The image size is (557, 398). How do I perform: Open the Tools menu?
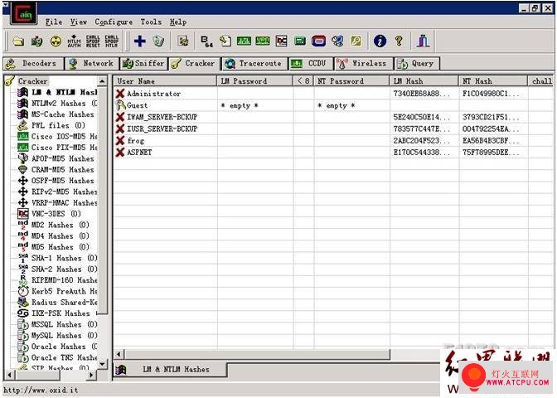(151, 22)
